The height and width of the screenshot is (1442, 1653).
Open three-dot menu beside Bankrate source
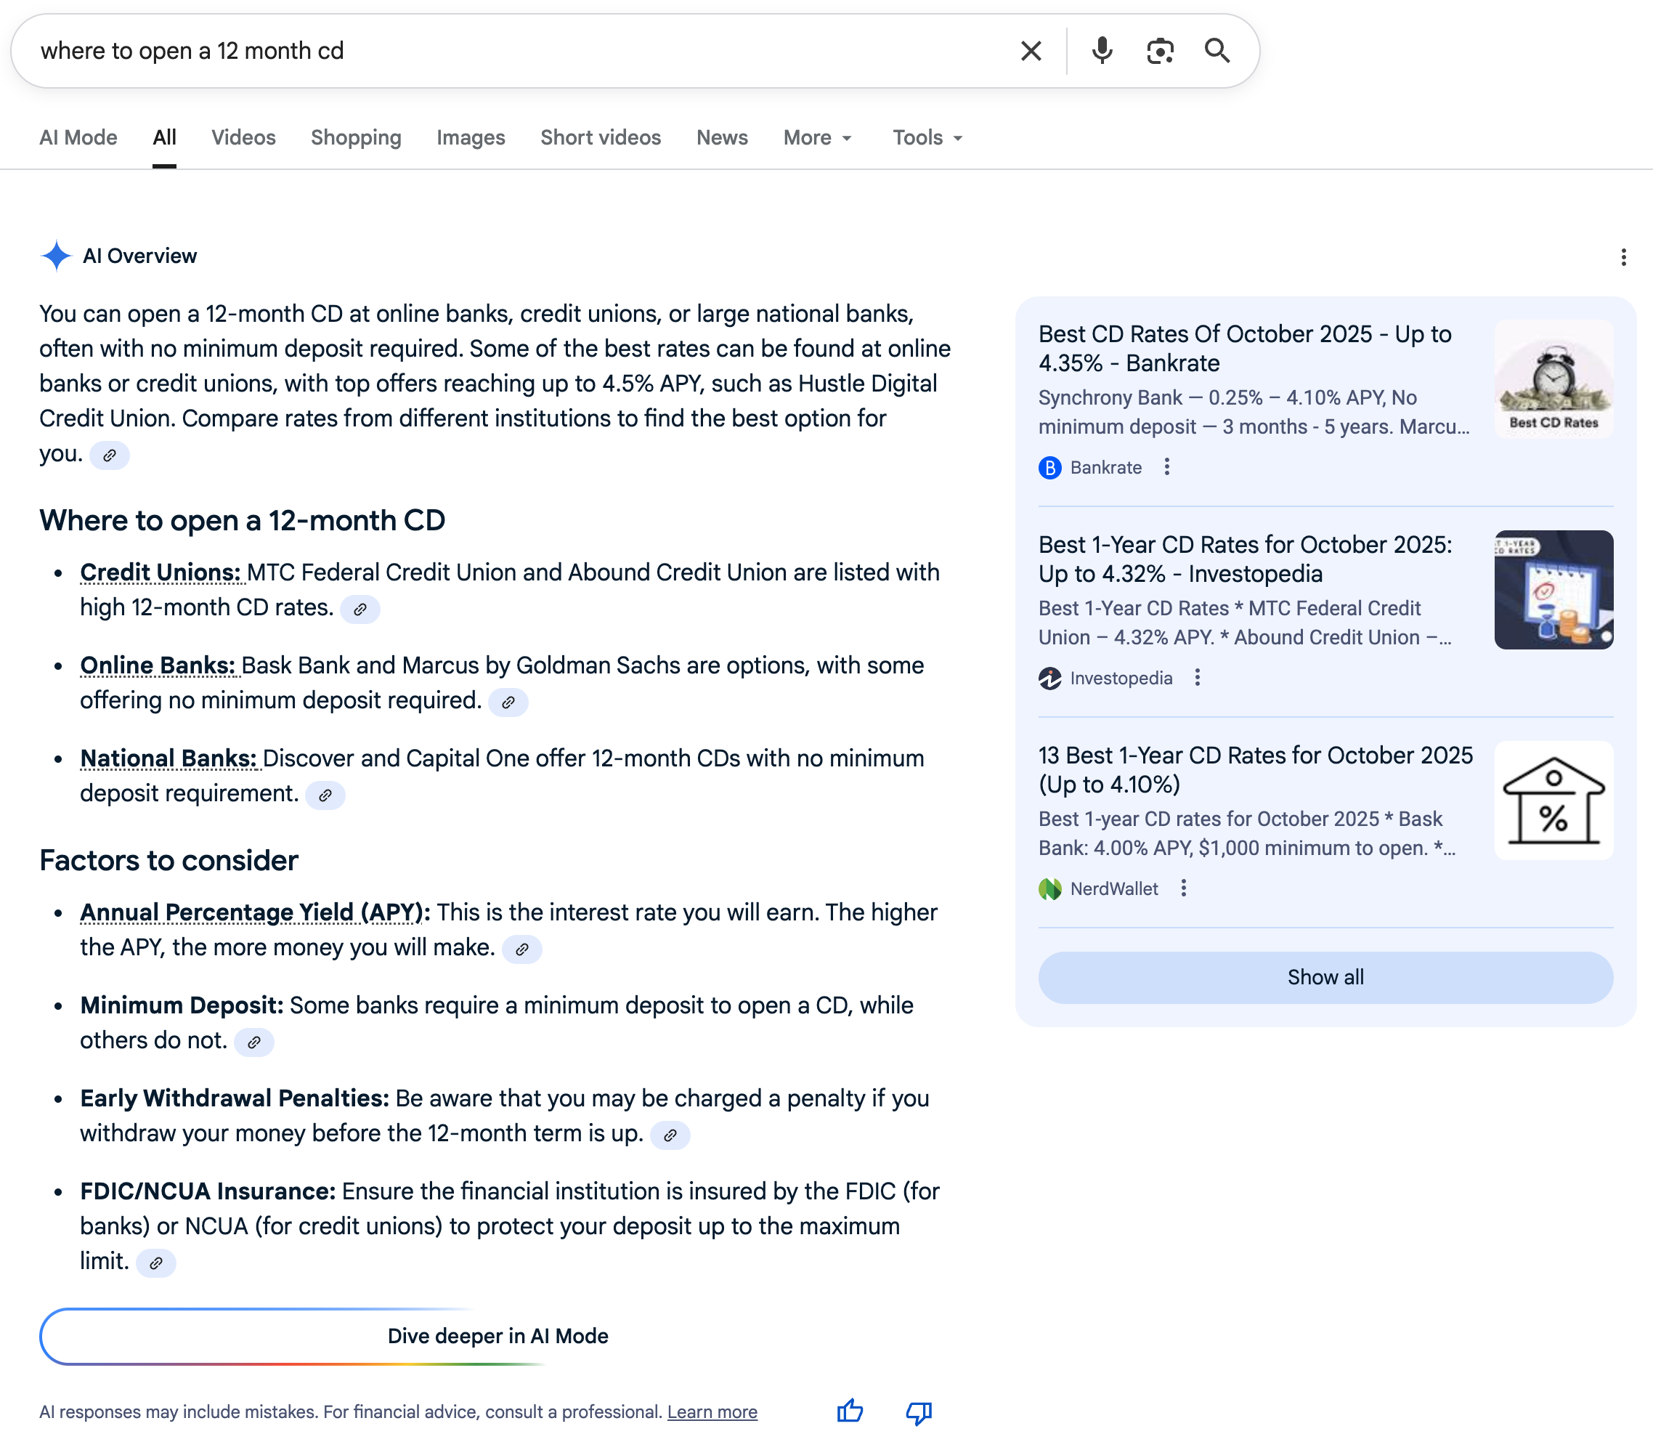[x=1167, y=466]
